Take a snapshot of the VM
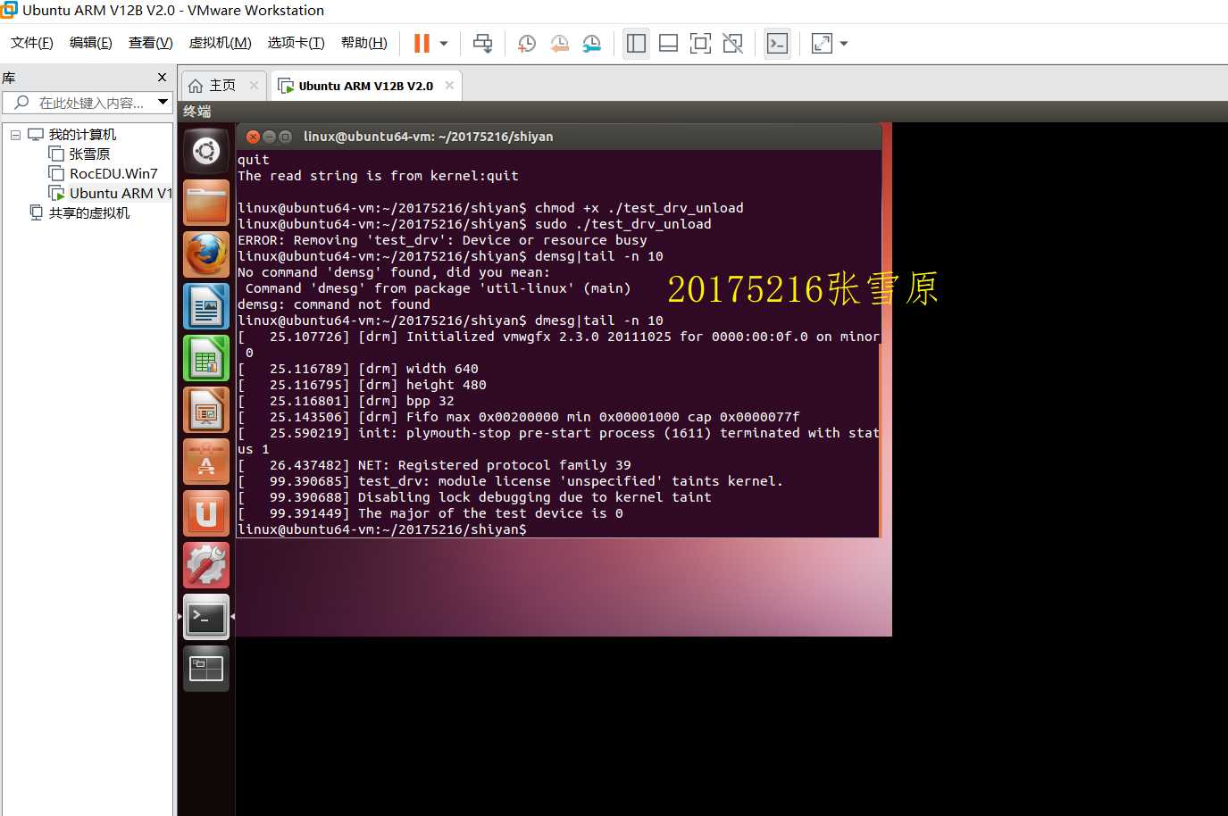The height and width of the screenshot is (816, 1228). (527, 43)
